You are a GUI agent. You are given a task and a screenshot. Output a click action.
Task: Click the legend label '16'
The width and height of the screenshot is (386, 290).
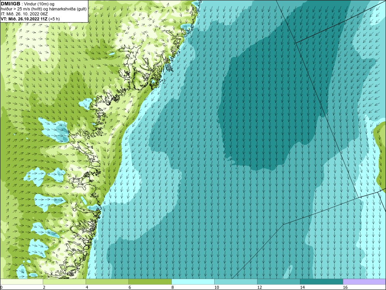point(345,288)
